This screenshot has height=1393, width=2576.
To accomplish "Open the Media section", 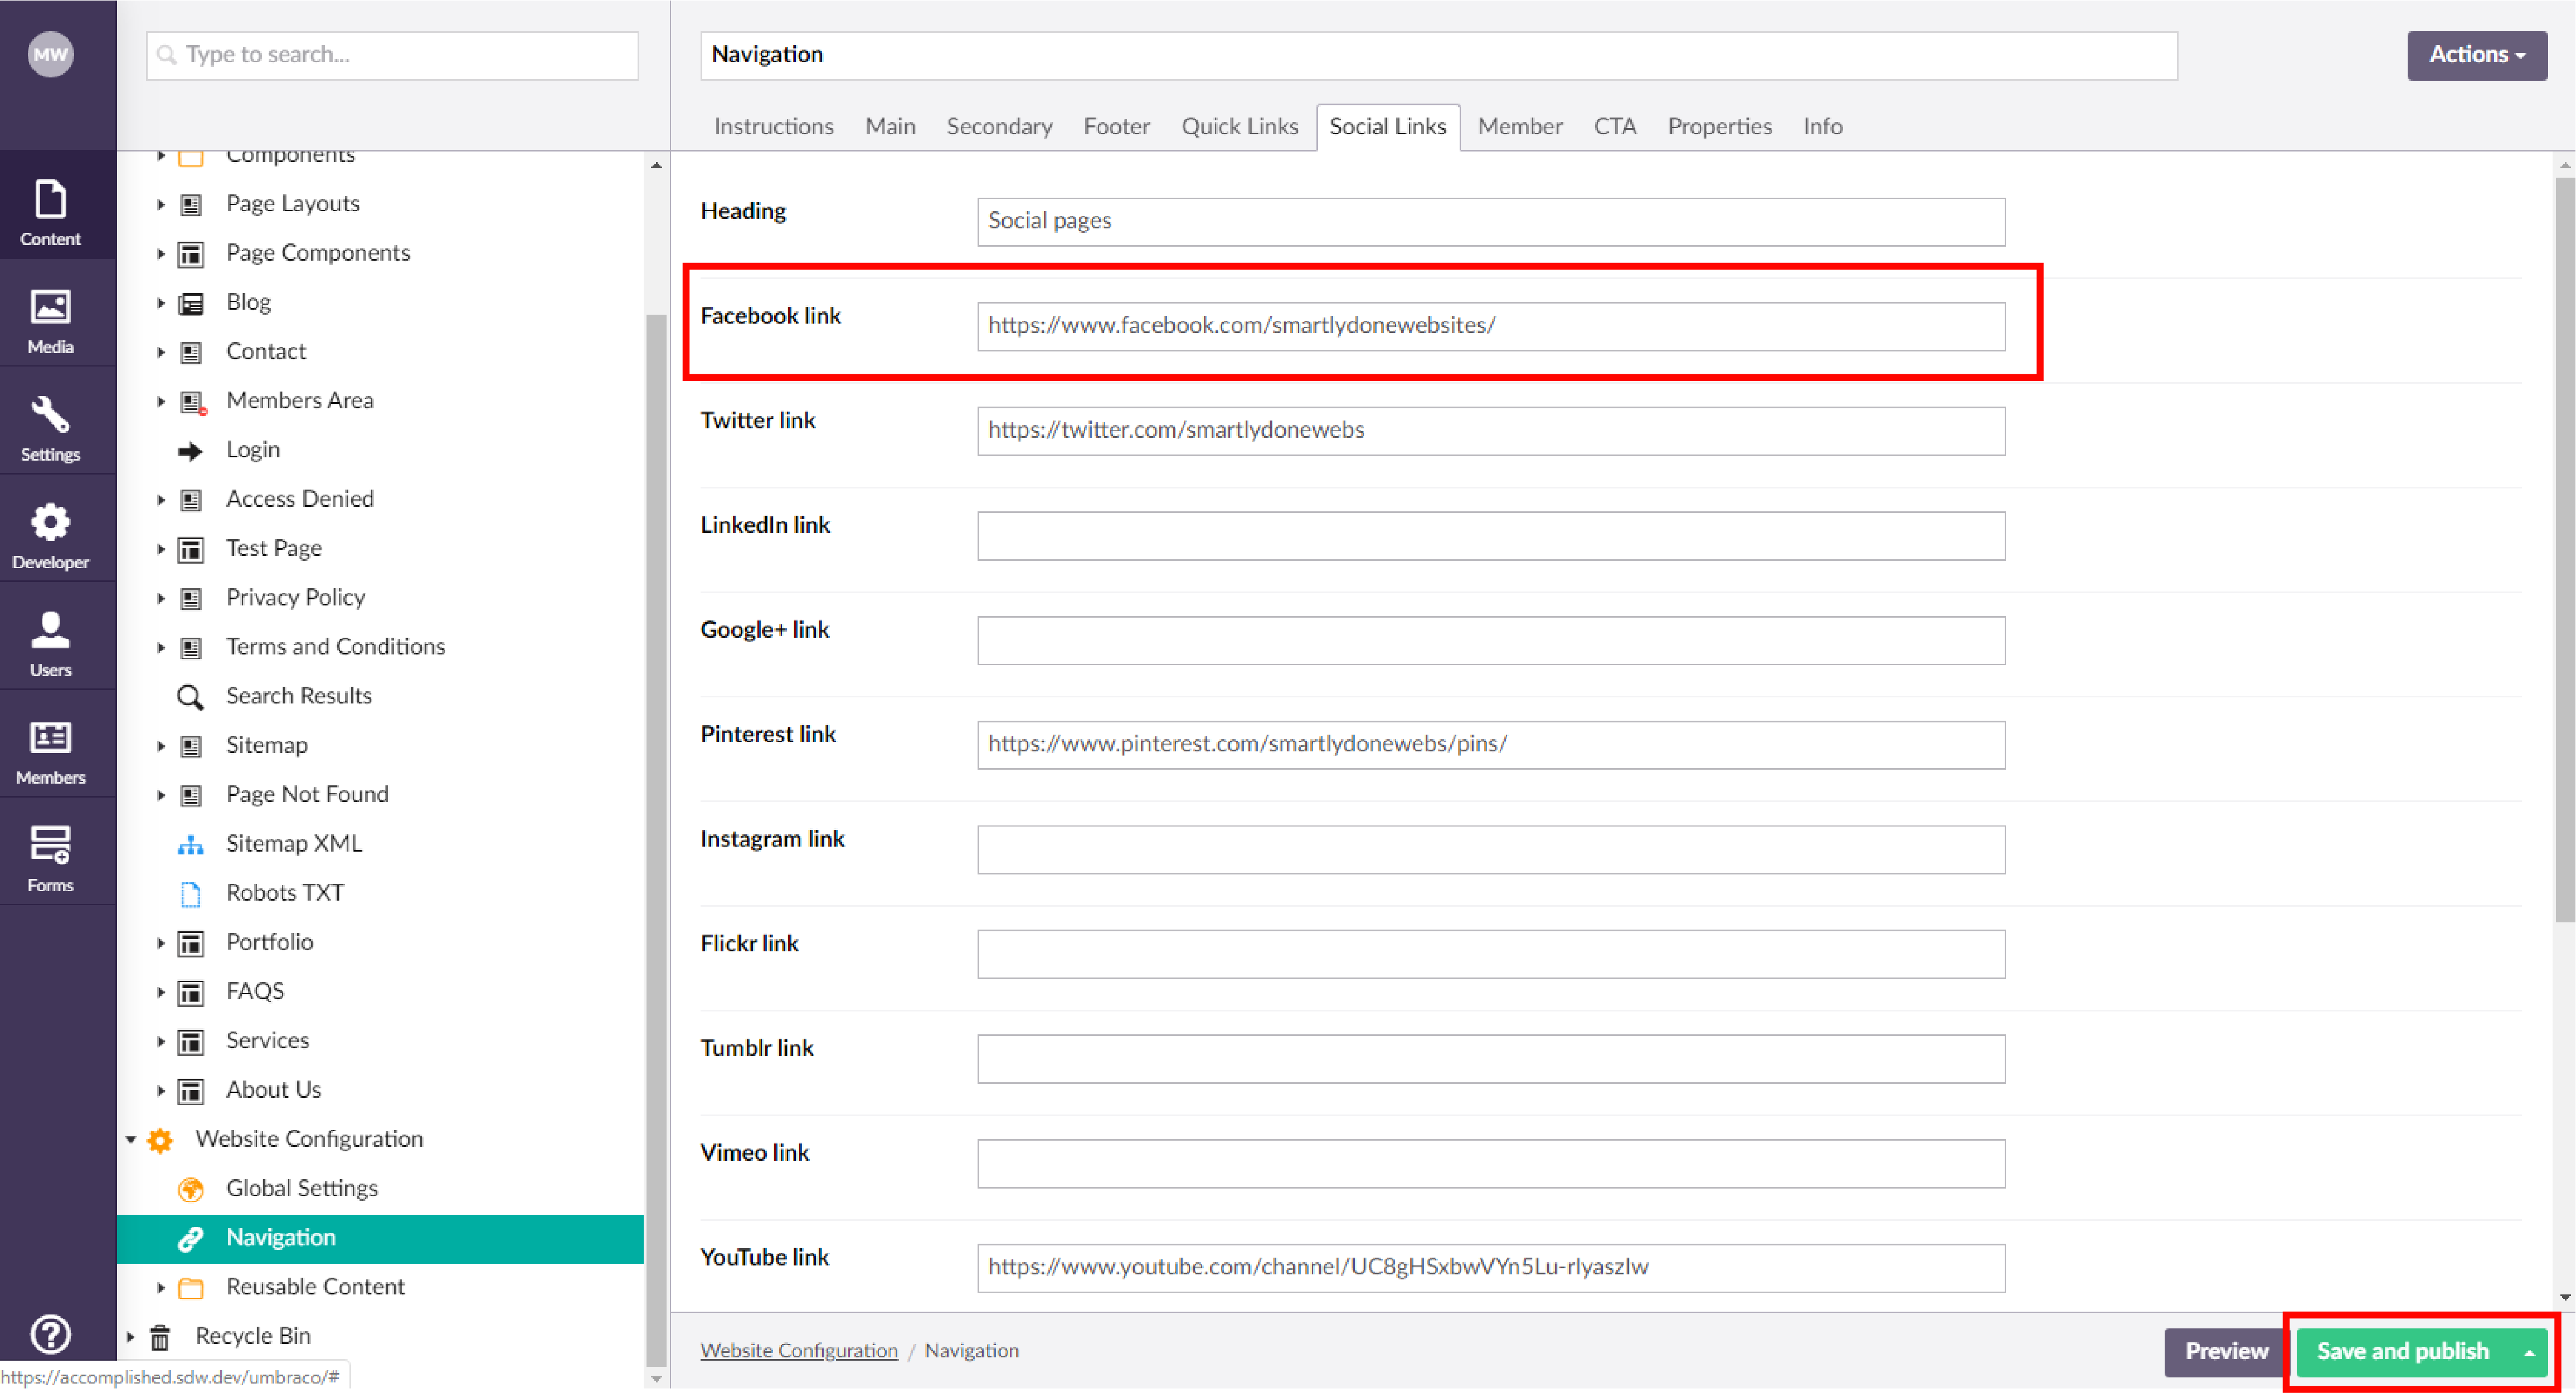I will click(x=50, y=320).
